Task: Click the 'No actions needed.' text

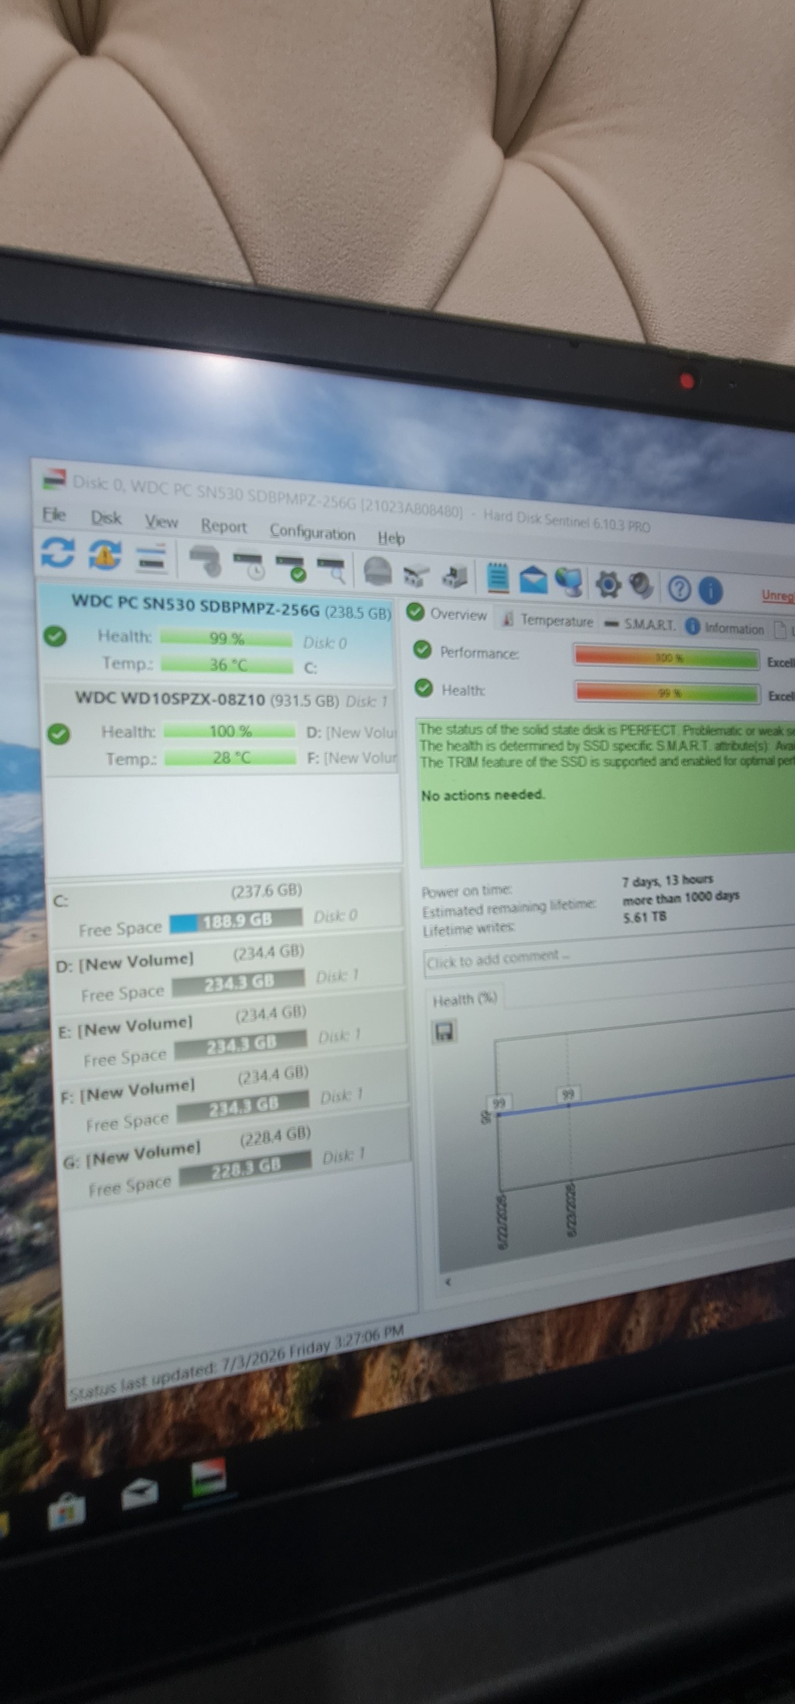Action: point(482,795)
